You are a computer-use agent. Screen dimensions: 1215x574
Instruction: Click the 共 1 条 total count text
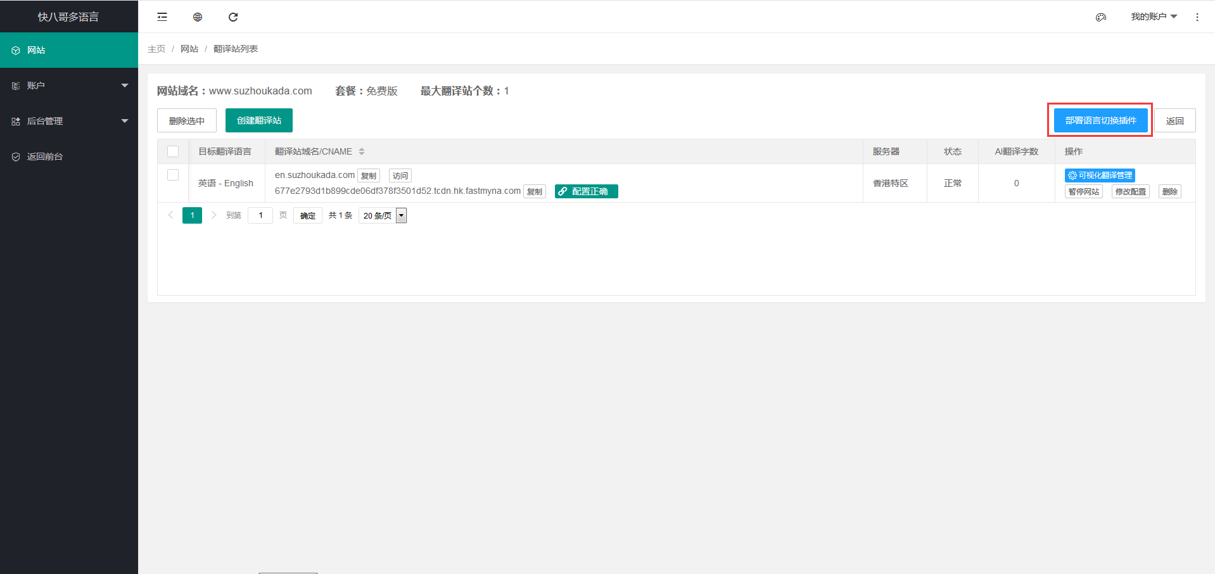(340, 215)
